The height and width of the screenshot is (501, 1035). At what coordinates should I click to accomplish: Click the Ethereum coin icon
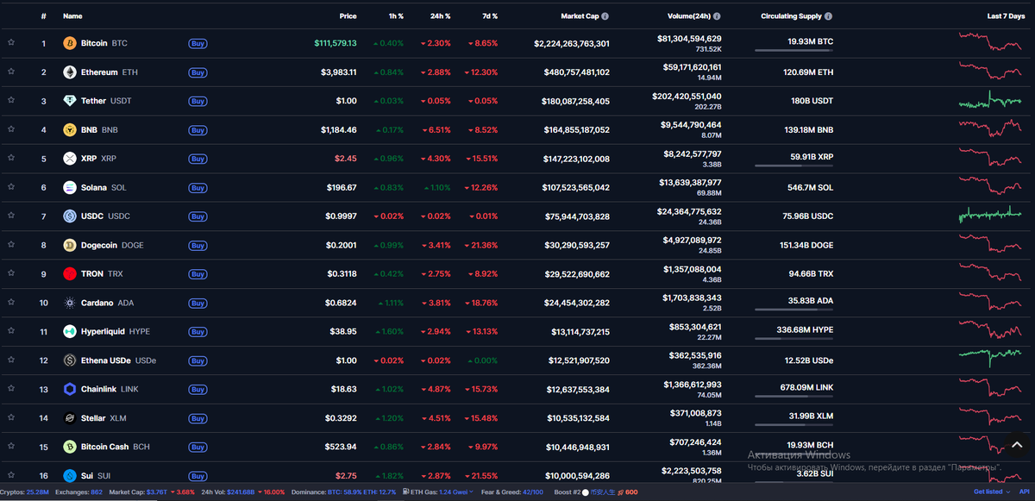click(69, 72)
